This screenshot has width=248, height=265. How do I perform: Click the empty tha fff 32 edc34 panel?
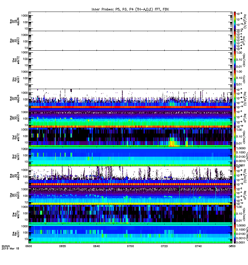pos(130,21)
